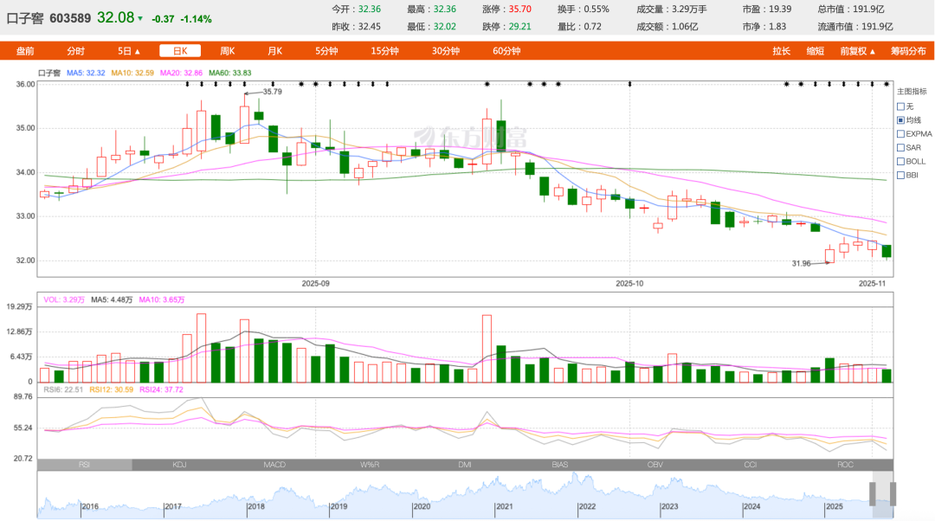Click the right handle of timeline range selector
This screenshot has height=521, width=935.
(x=893, y=494)
